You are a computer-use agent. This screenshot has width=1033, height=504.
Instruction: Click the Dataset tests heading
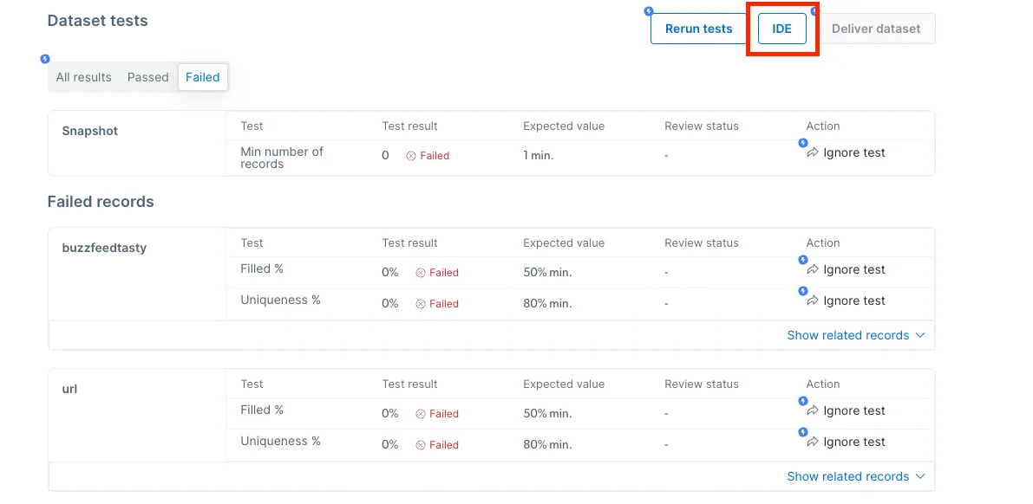pyautogui.click(x=97, y=21)
